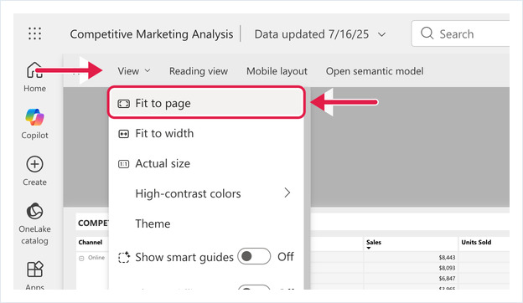
Task: Click the Units Sold column header
Action: tap(476, 242)
